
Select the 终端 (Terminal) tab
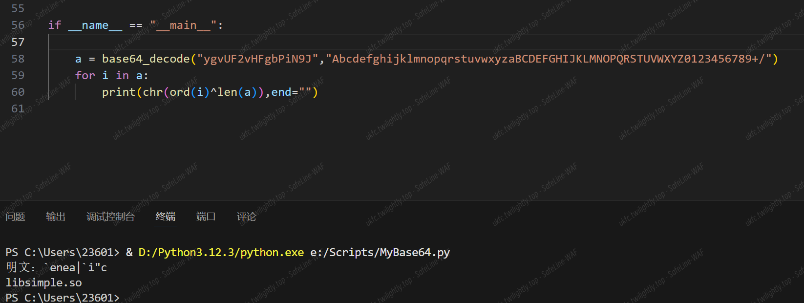click(166, 216)
